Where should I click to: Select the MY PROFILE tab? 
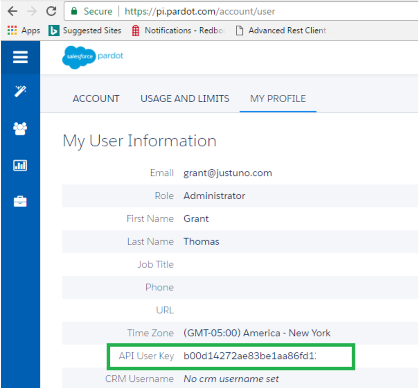point(278,99)
